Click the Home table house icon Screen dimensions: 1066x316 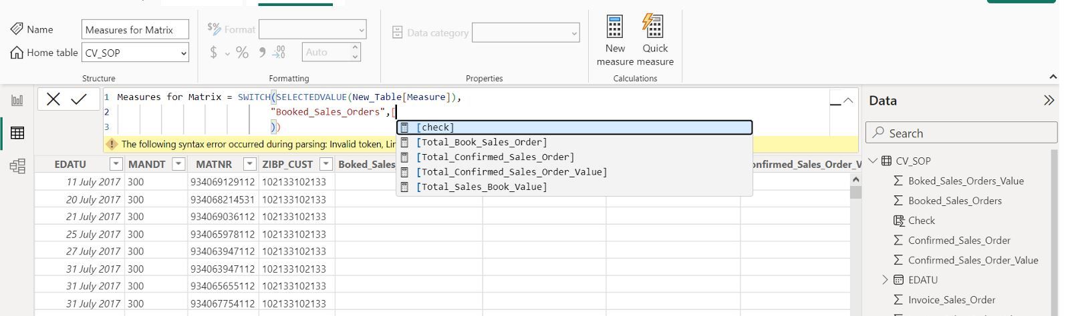(17, 52)
